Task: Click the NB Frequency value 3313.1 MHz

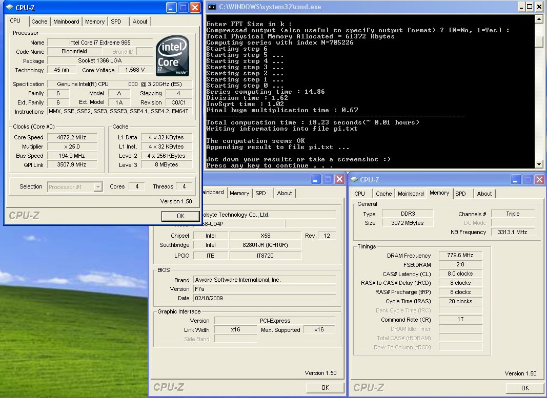Action: [x=513, y=232]
